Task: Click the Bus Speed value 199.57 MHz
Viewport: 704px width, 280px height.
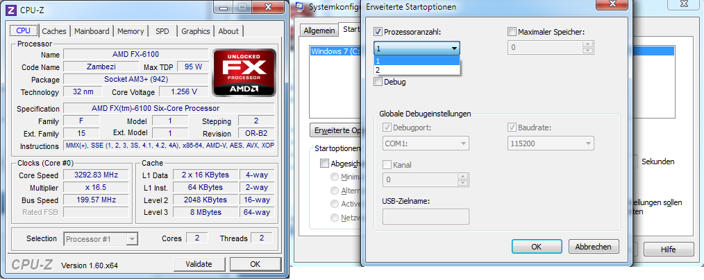Action: pyautogui.click(x=96, y=200)
